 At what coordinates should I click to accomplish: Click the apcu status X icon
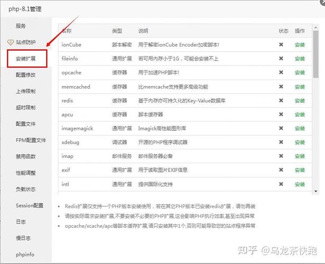coord(281,114)
